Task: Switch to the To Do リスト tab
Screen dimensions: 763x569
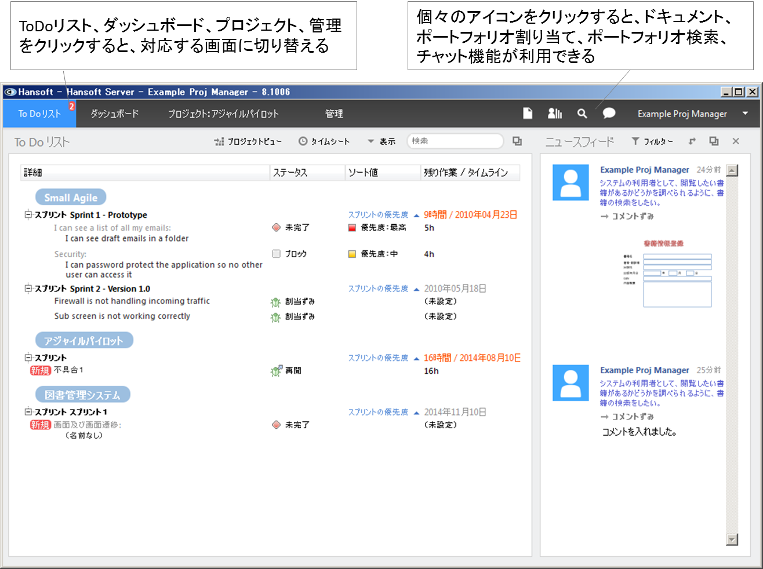Action: point(39,114)
